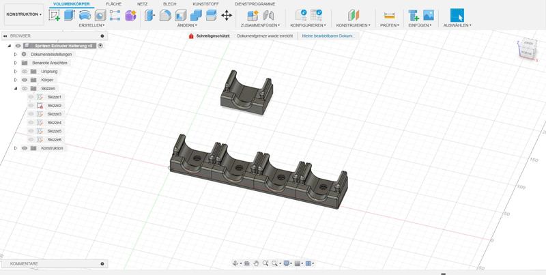Image resolution: width=546 pixels, height=275 pixels.
Task: Switch to the NETZ tab
Action: pyautogui.click(x=142, y=4)
